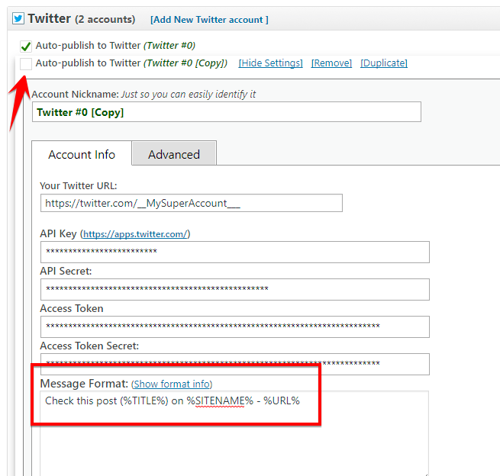500x476 pixels.
Task: Open the apps.twitter.com link
Action: point(135,234)
